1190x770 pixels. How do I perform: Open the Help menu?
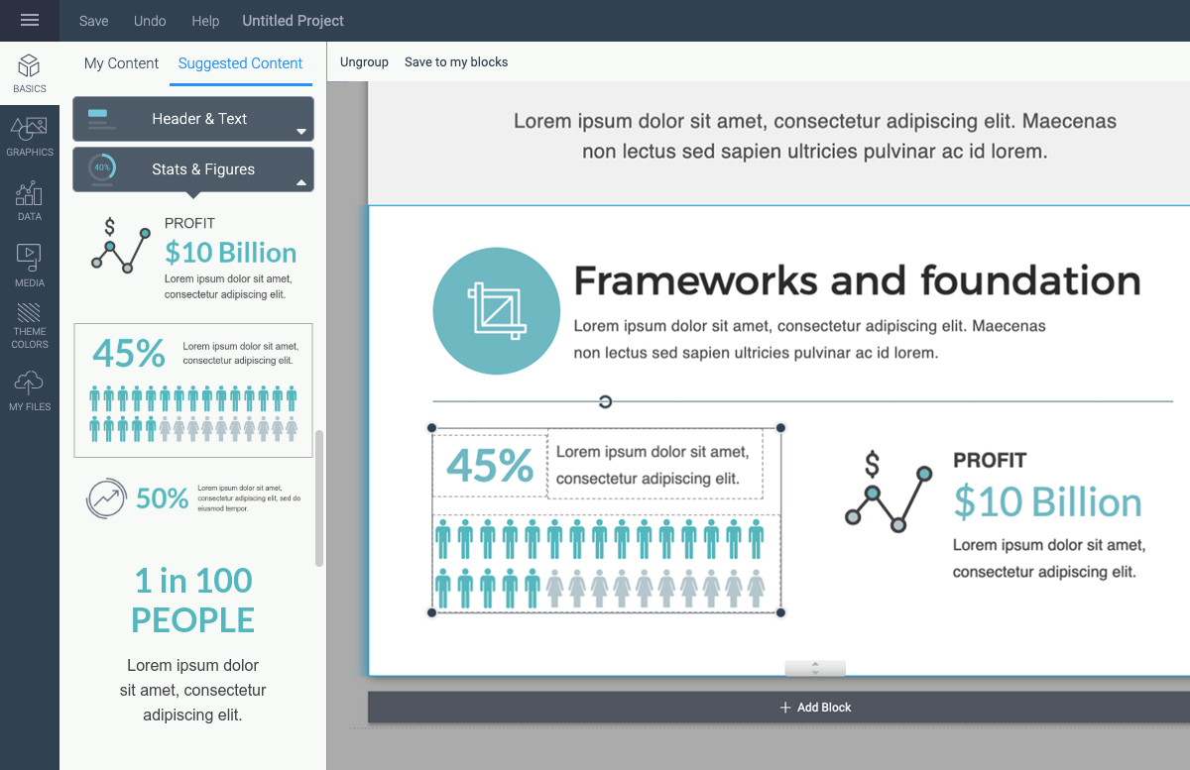click(x=205, y=21)
